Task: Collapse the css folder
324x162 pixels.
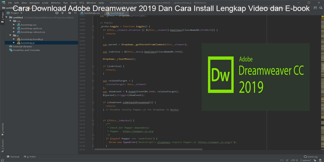Action: click(x=10, y=21)
